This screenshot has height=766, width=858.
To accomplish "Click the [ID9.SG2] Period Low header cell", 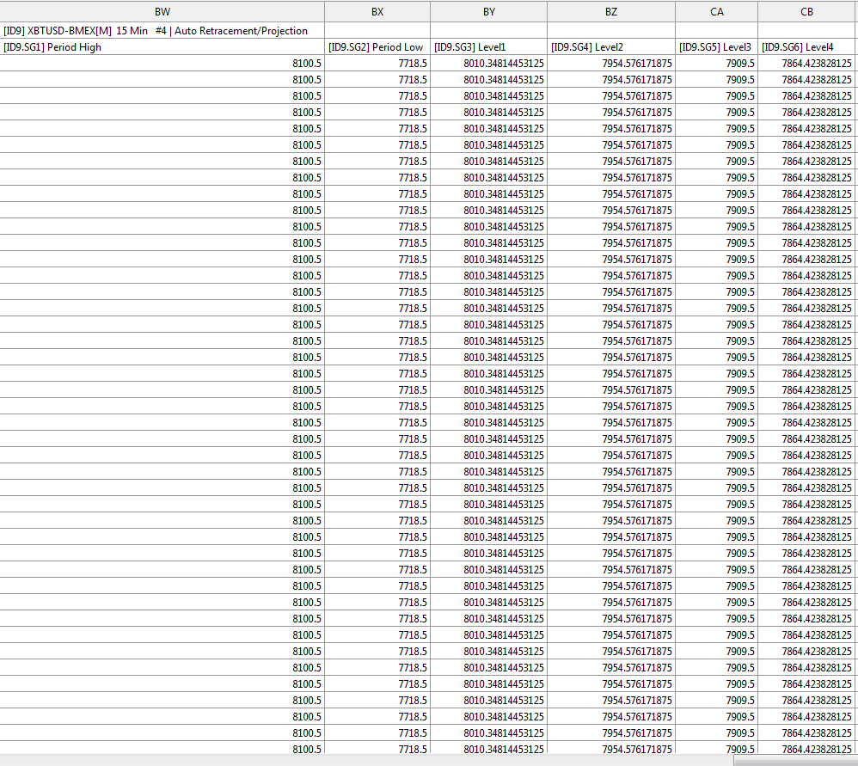I will 377,47.
